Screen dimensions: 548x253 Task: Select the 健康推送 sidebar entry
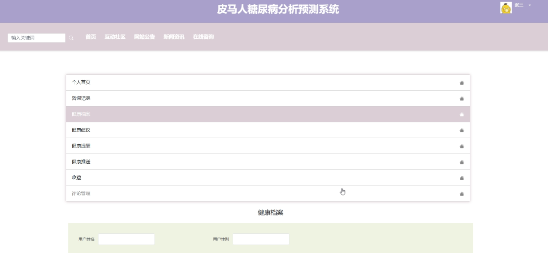point(81,162)
